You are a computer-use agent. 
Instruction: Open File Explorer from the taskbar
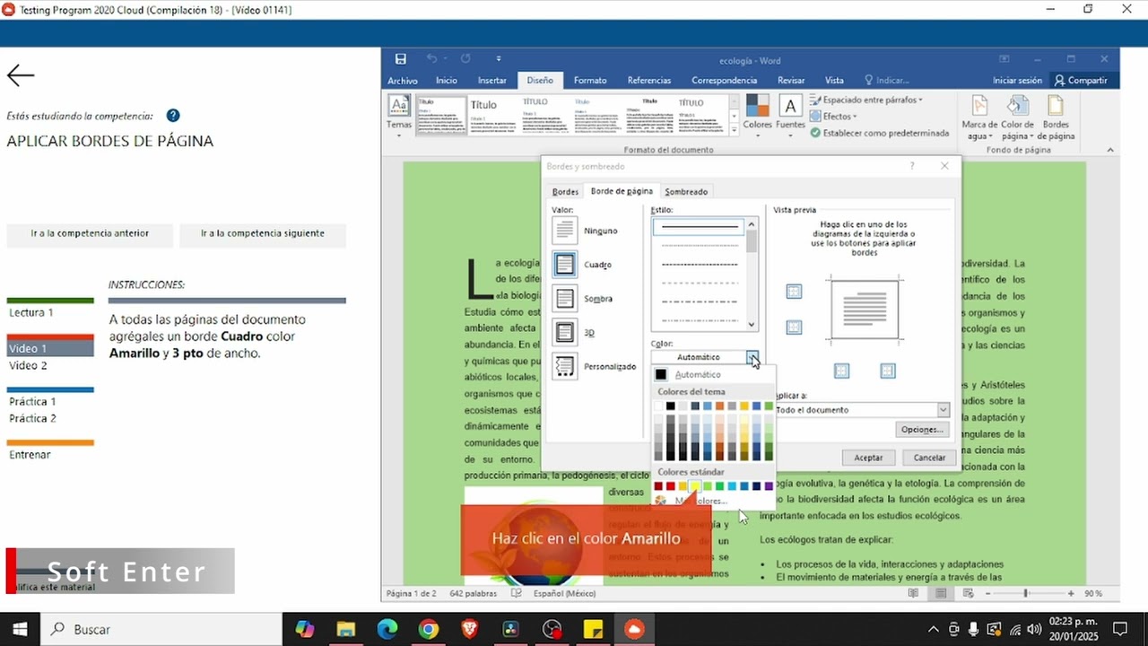click(x=345, y=630)
